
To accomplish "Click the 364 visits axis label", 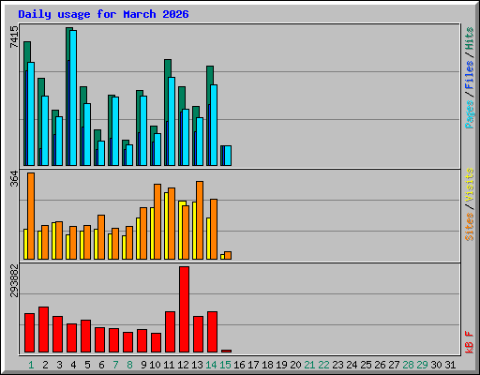I will pyautogui.click(x=14, y=178).
